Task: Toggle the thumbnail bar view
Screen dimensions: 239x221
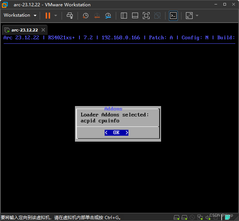Action: 135,16
